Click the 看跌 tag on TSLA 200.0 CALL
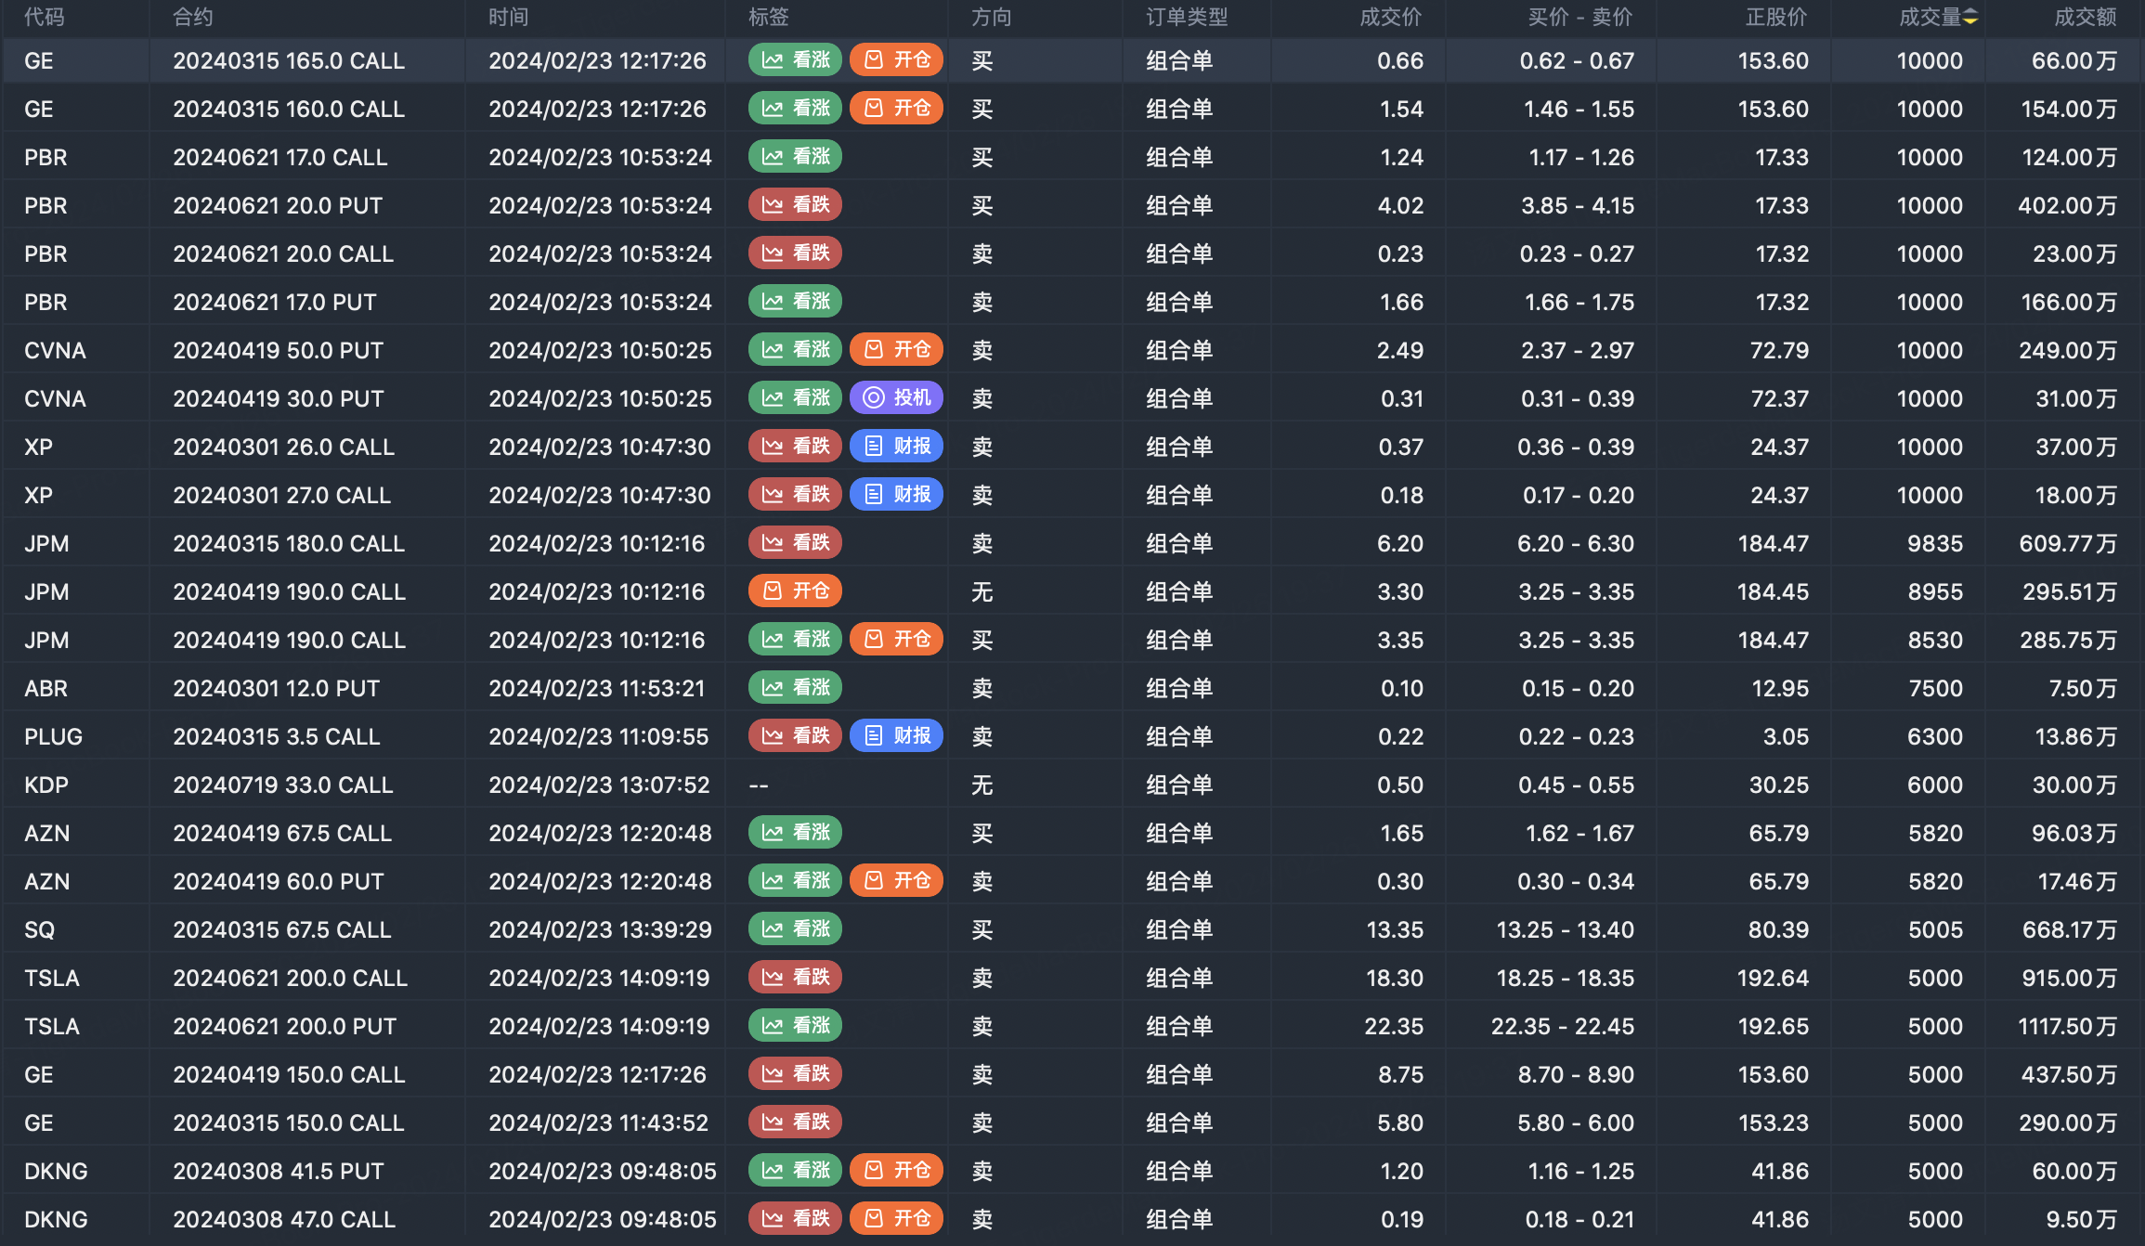The height and width of the screenshot is (1246, 2145). tap(795, 978)
